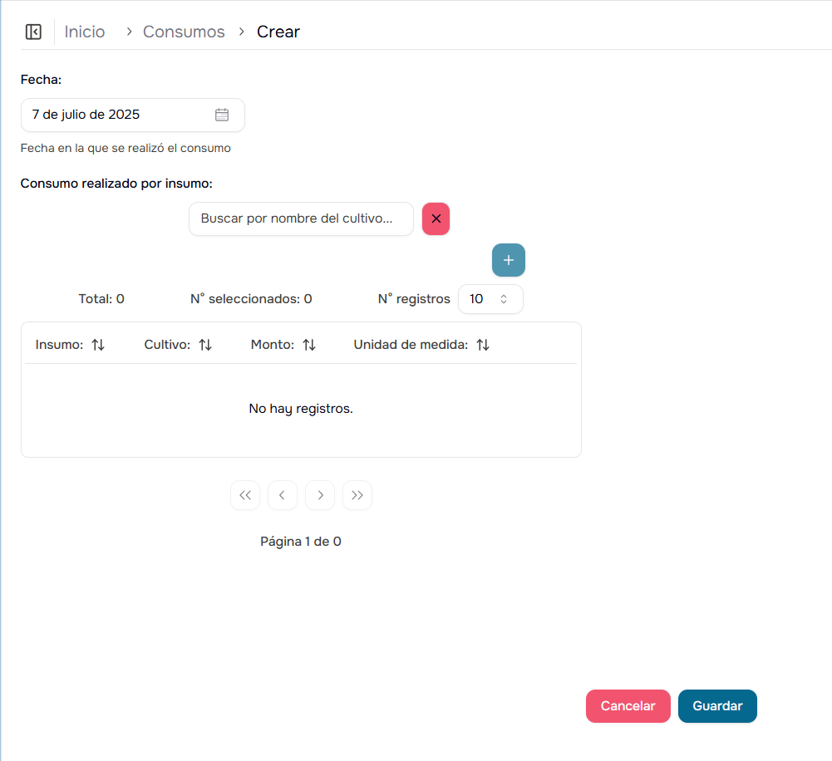Image resolution: width=832 pixels, height=761 pixels.
Task: Focus the crop name search field
Action: point(301,219)
